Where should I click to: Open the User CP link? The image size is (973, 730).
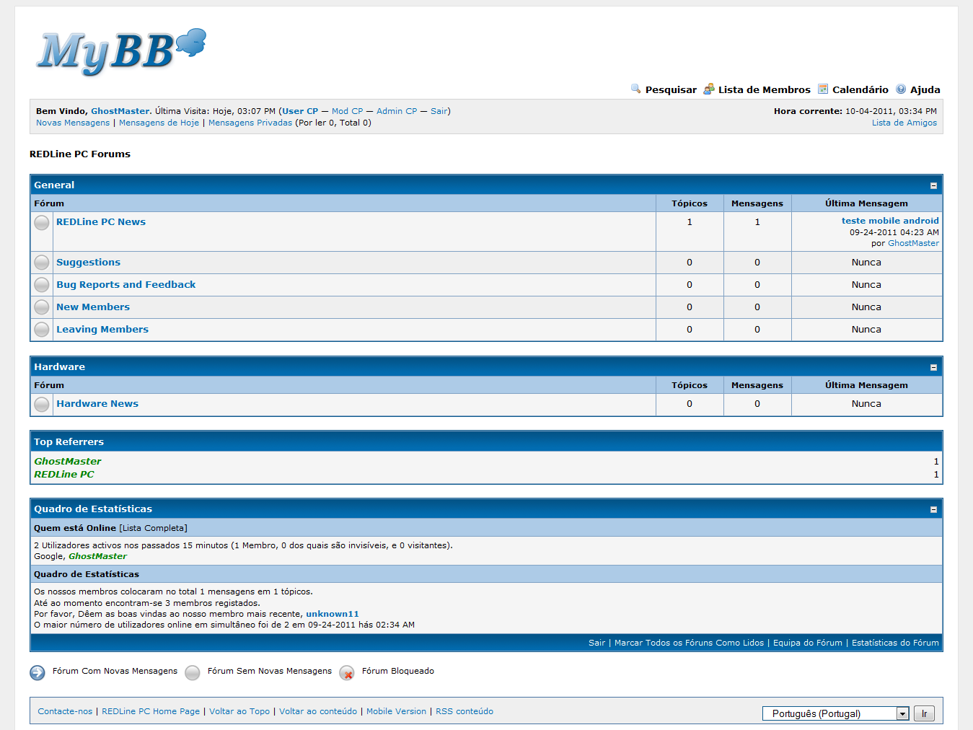point(300,111)
